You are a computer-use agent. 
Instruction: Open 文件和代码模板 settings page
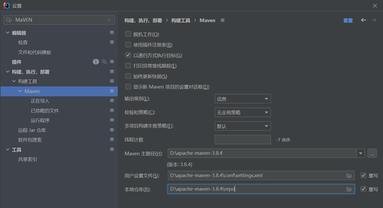tap(35, 52)
